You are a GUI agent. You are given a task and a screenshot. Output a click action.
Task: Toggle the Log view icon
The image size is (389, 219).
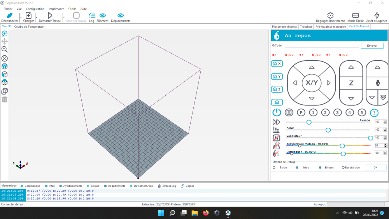coord(92,16)
